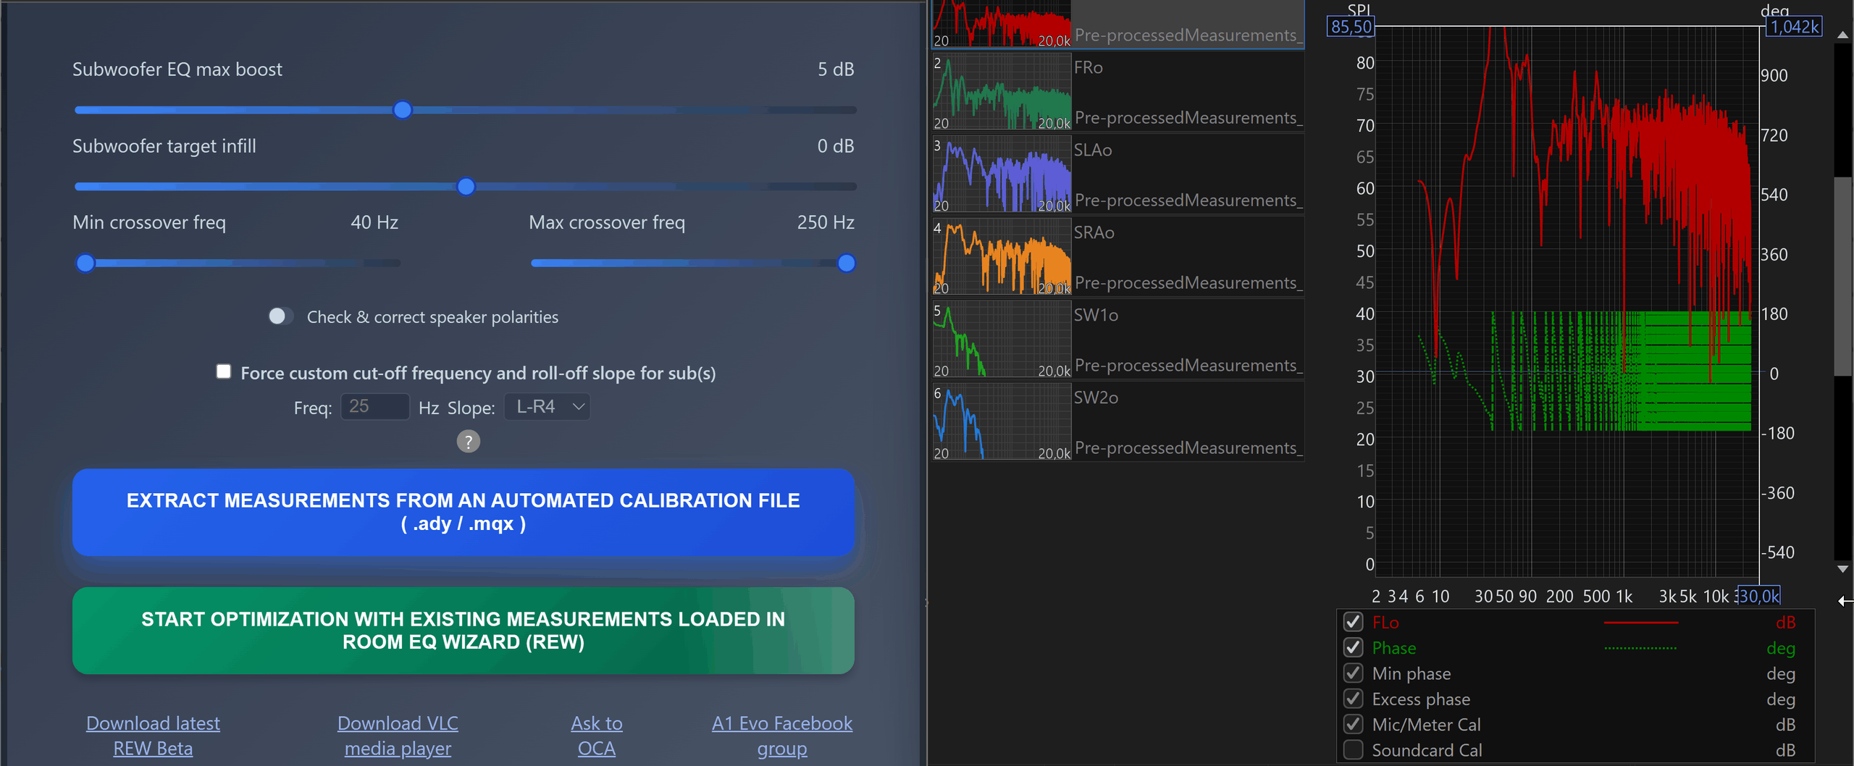Uncheck the Excess phase trace checkbox
The width and height of the screenshot is (1854, 766).
click(x=1353, y=699)
